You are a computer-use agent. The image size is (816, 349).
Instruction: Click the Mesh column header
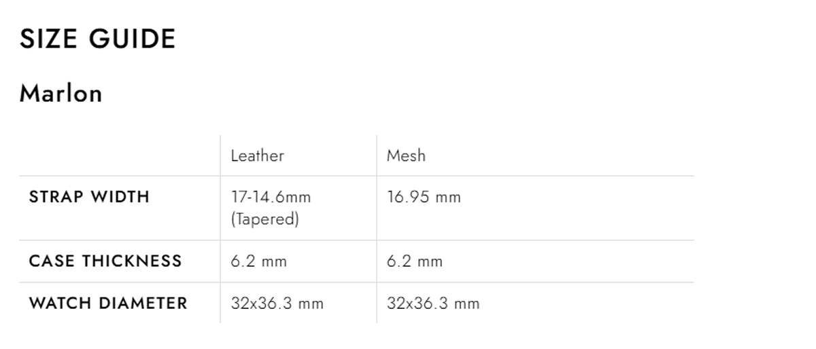[406, 155]
